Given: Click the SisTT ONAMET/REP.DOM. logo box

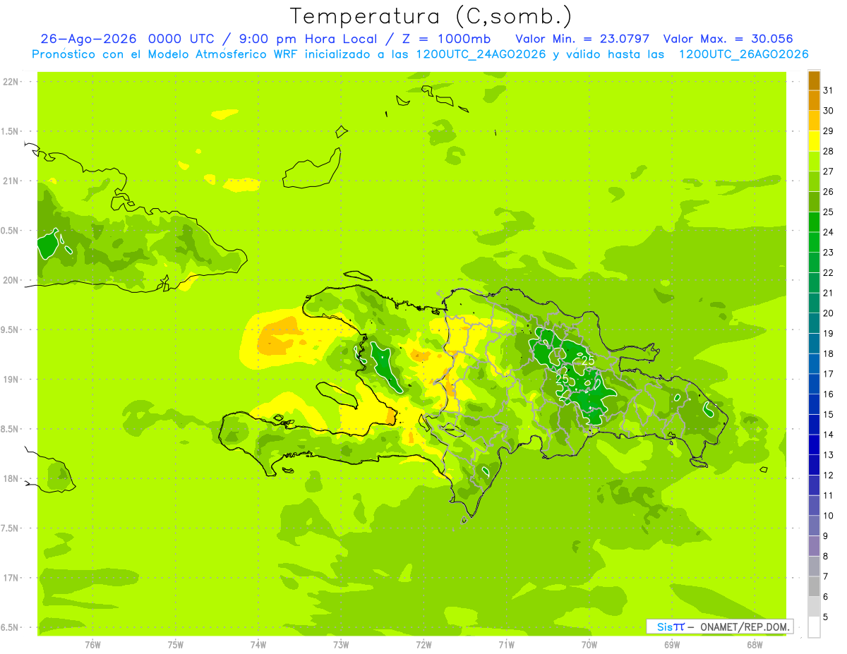Looking at the screenshot, I should [719, 626].
